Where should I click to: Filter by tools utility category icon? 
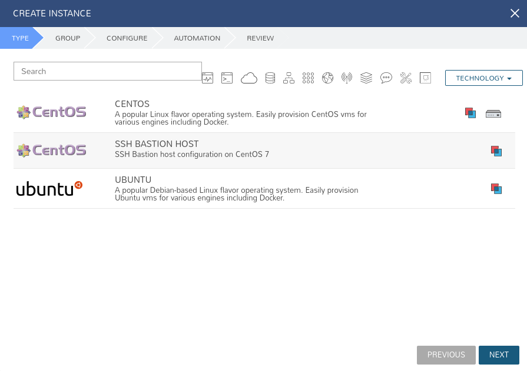(x=406, y=78)
